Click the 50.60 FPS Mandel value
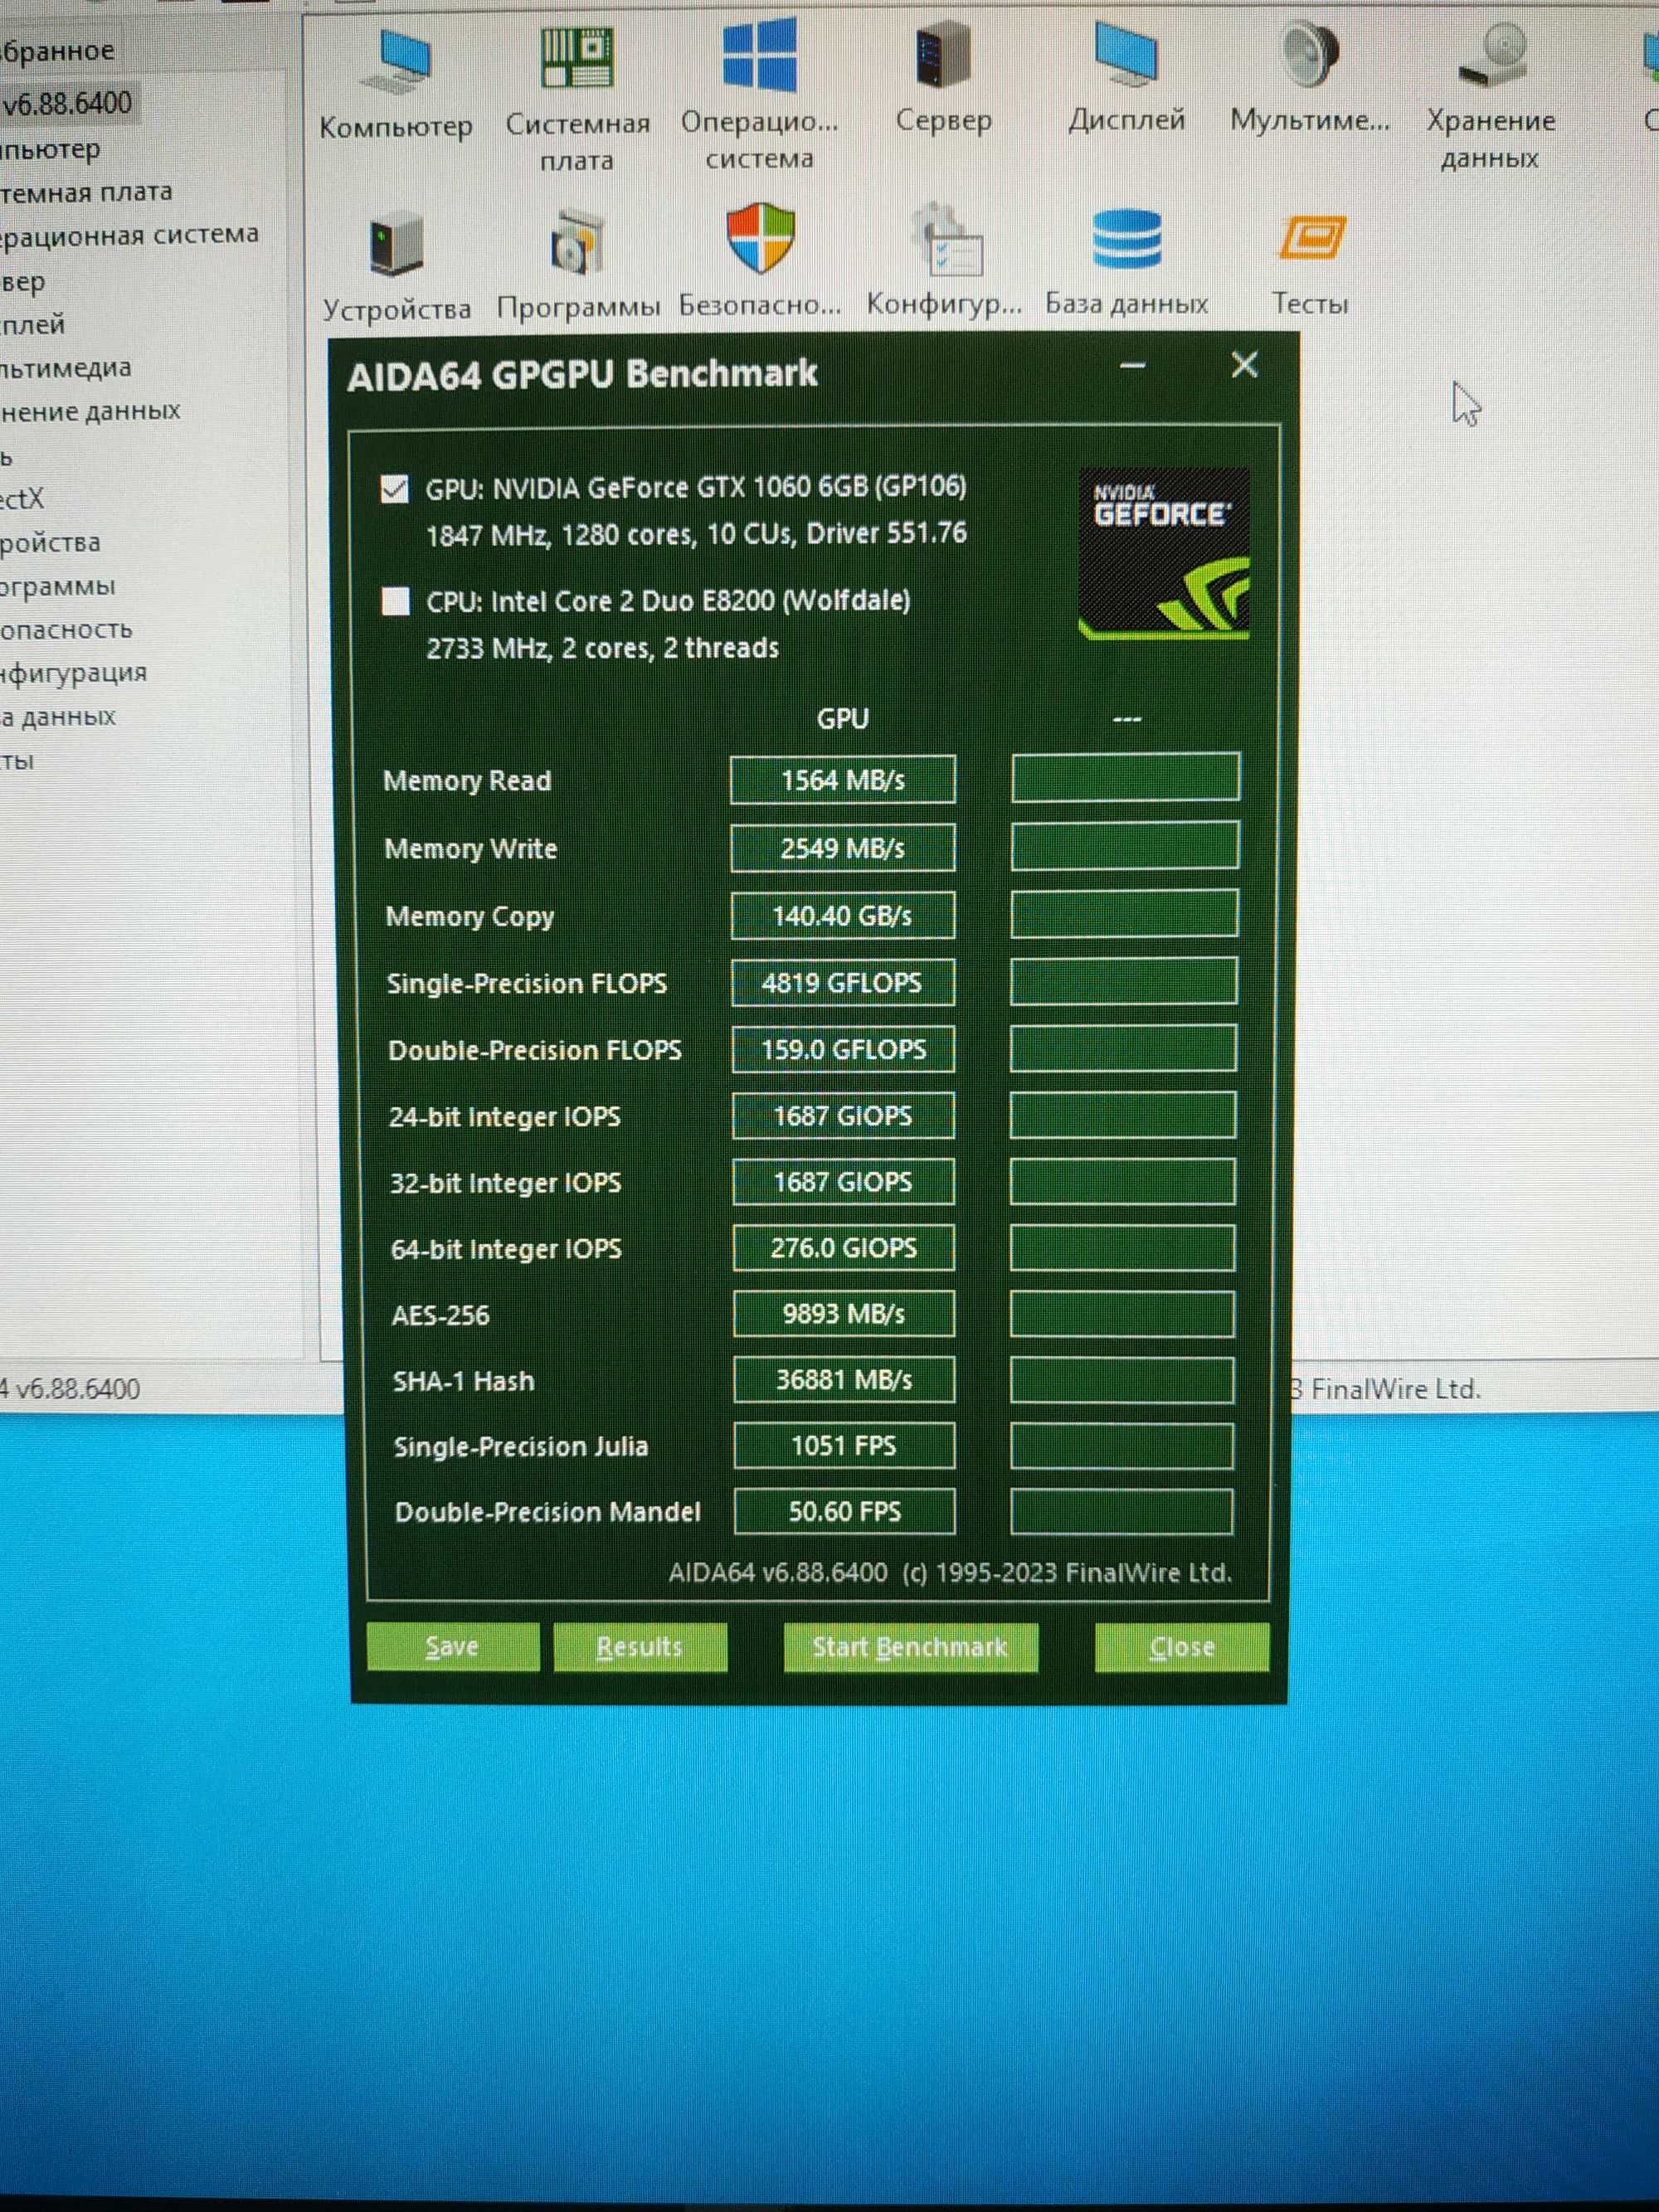 coord(845,1511)
